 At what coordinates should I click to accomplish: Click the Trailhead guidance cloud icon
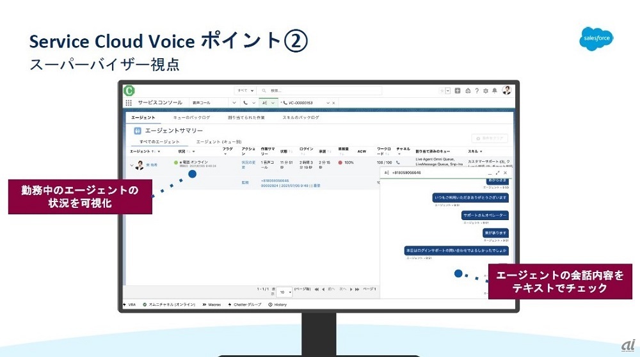click(468, 91)
